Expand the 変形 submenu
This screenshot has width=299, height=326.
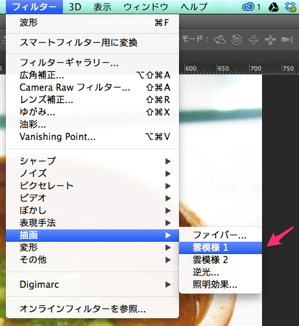92,248
